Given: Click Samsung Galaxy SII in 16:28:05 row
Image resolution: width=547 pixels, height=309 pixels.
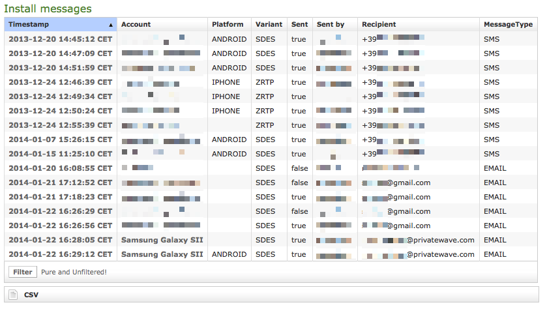Looking at the screenshot, I should pyautogui.click(x=162, y=240).
